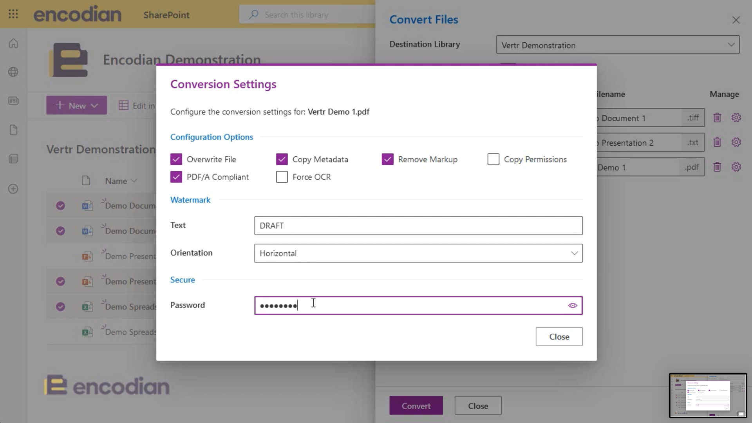Image resolution: width=752 pixels, height=423 pixels.
Task: Delete the Presentation 2 .txt row
Action: (717, 142)
